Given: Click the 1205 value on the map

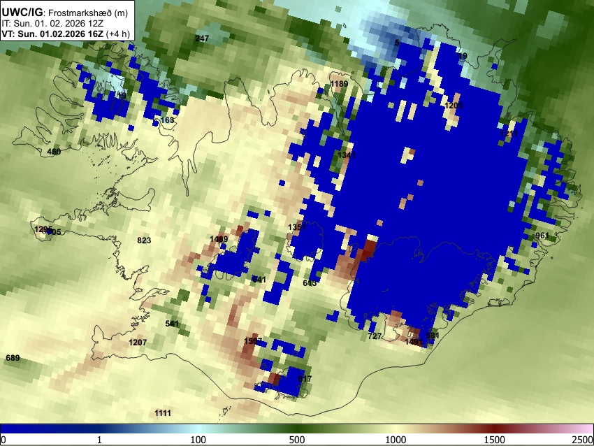Looking at the screenshot, I should pos(454,106).
